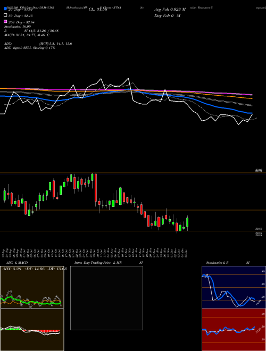
Task: Click the last green candlestick in the price chart
Action: click(x=187, y=222)
